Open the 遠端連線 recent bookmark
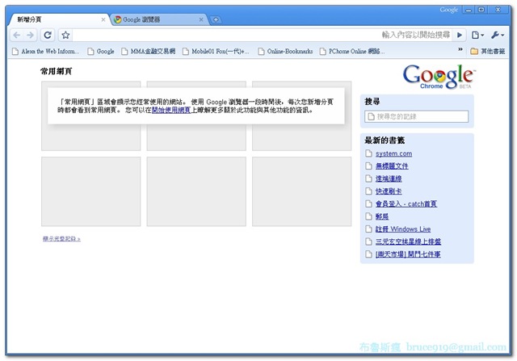Image resolution: width=517 pixels, height=361 pixels. pos(389,178)
